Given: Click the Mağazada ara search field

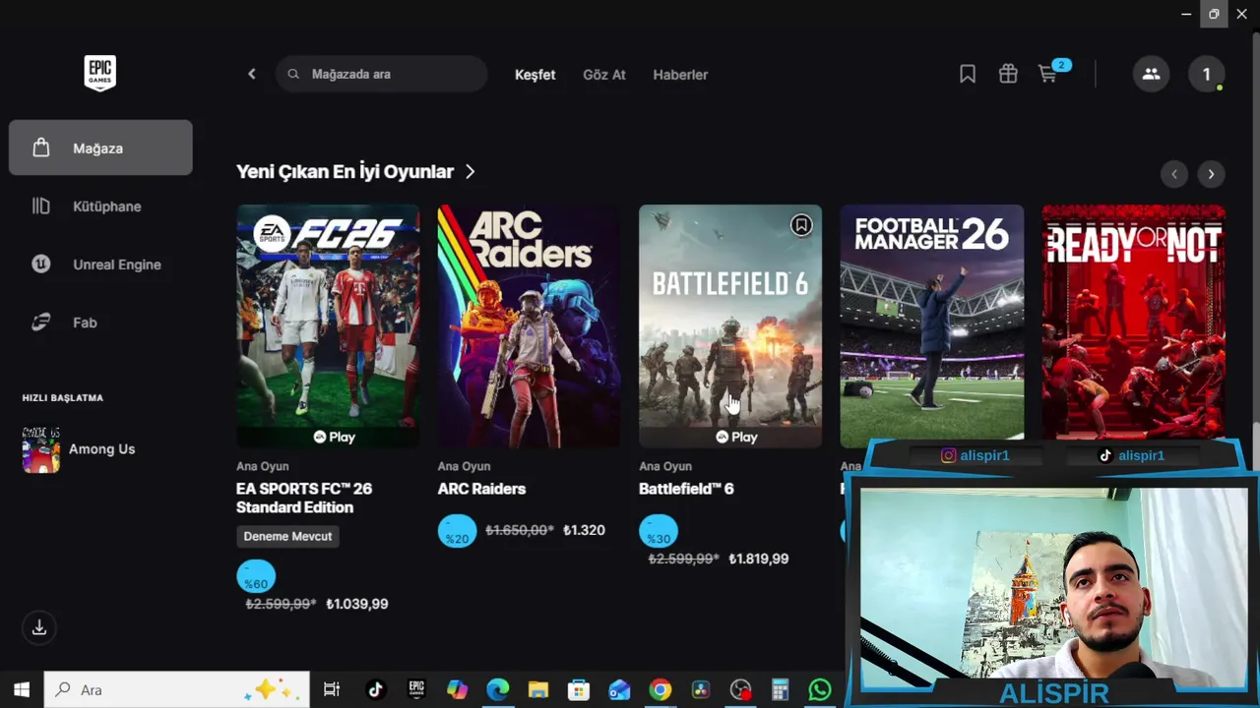Looking at the screenshot, I should click(382, 74).
